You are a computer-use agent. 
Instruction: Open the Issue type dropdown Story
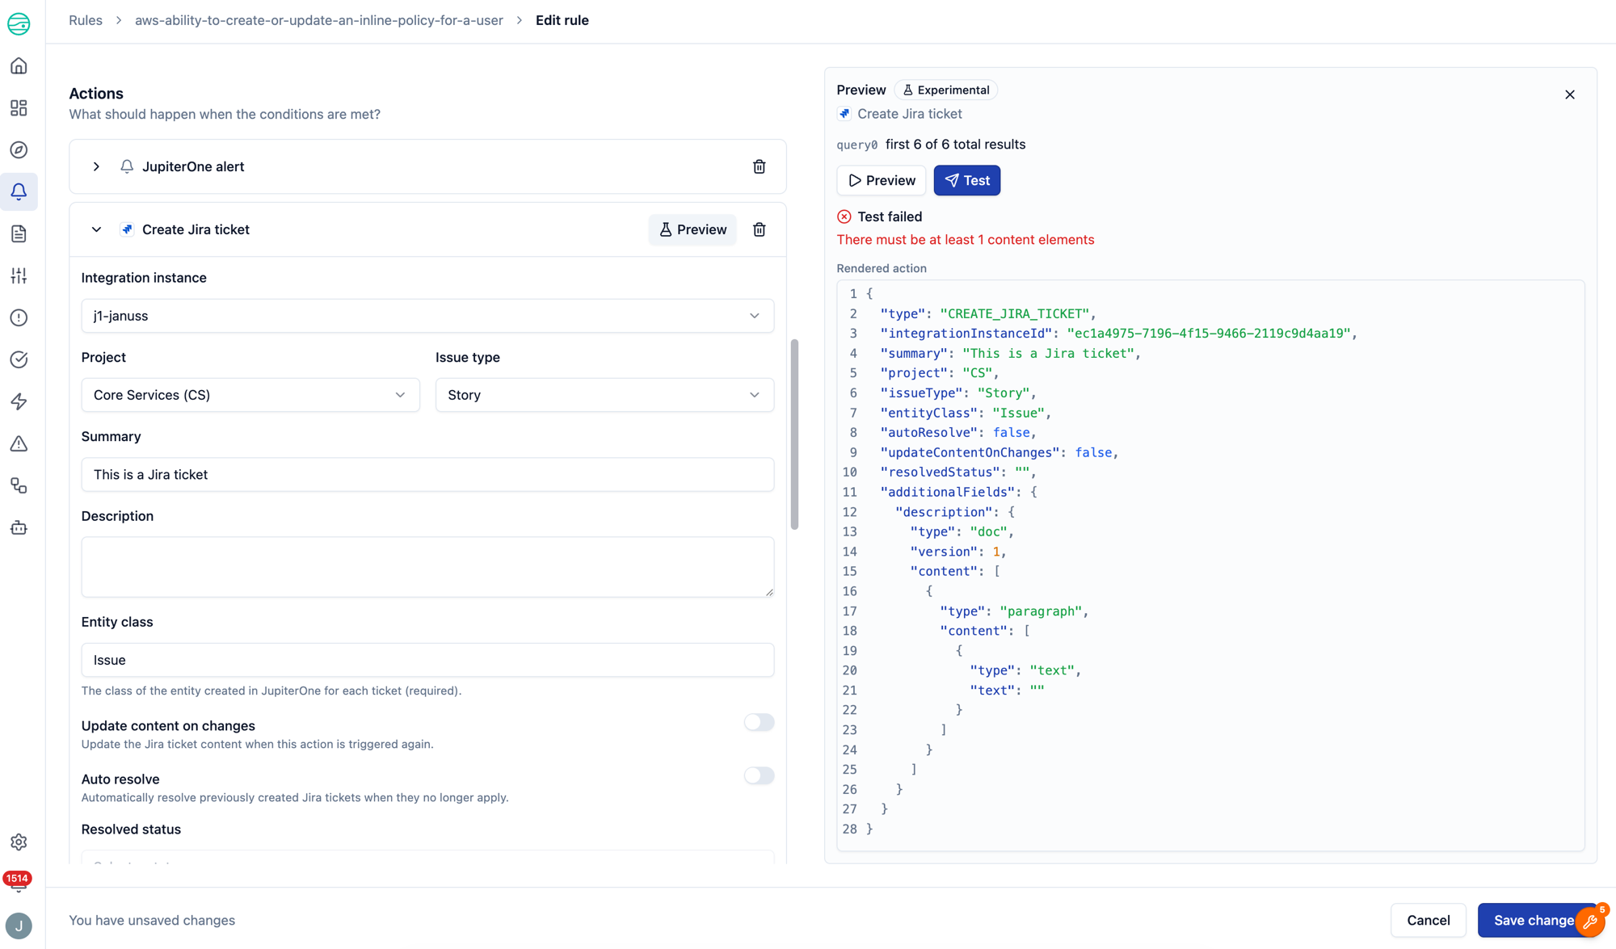click(x=604, y=395)
